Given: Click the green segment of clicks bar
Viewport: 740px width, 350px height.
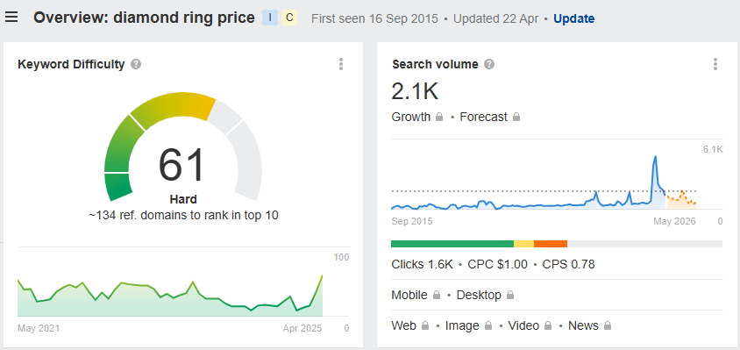Looking at the screenshot, I should tap(452, 244).
